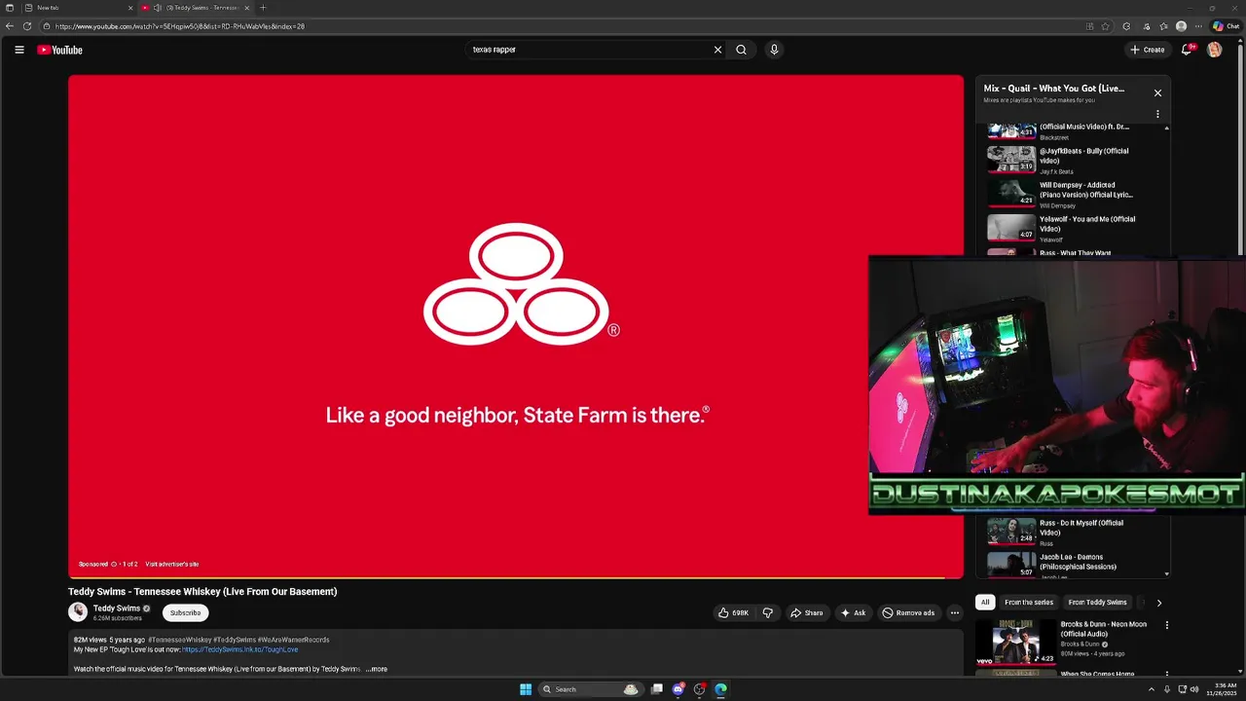The image size is (1246, 701).
Task: Close the New tab browser tab
Action: click(x=130, y=8)
